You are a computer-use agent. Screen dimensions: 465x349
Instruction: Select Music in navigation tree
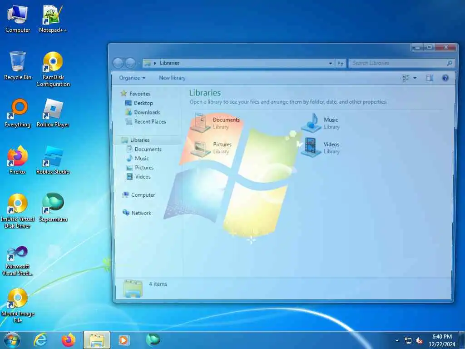tap(138, 159)
